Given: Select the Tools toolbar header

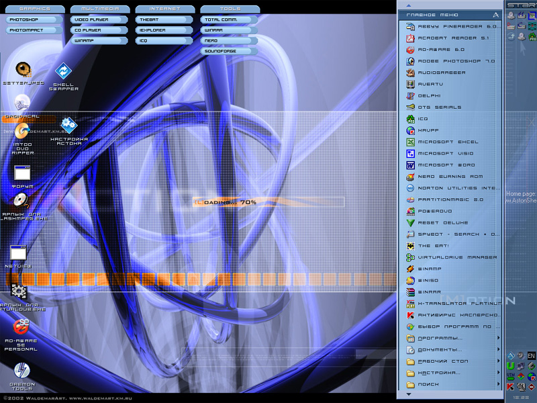Looking at the screenshot, I should tap(230, 9).
